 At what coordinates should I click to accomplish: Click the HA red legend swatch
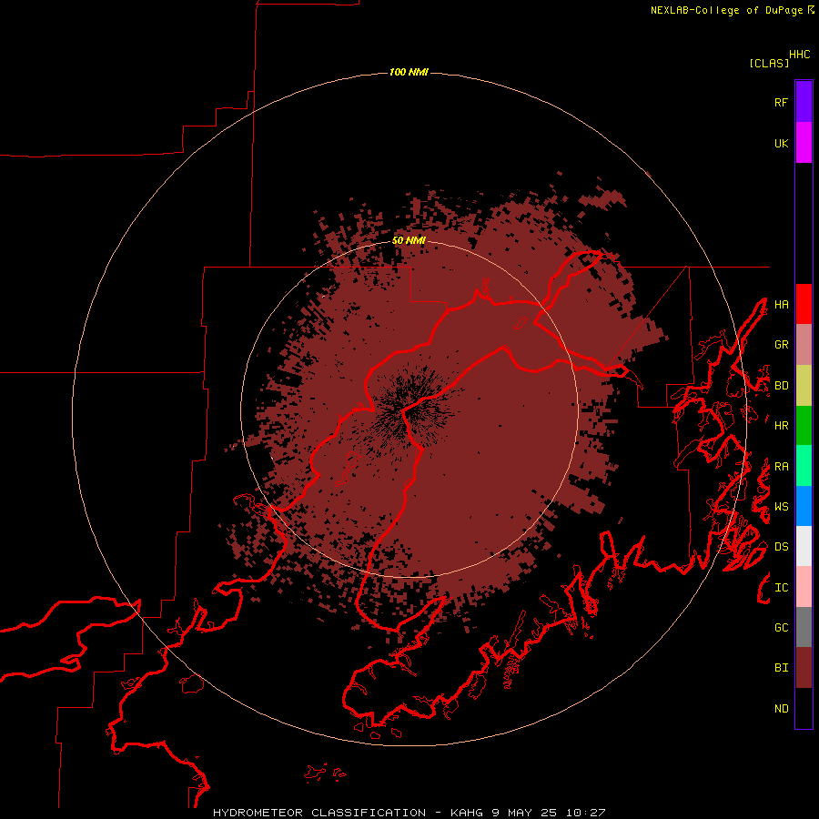tap(804, 304)
